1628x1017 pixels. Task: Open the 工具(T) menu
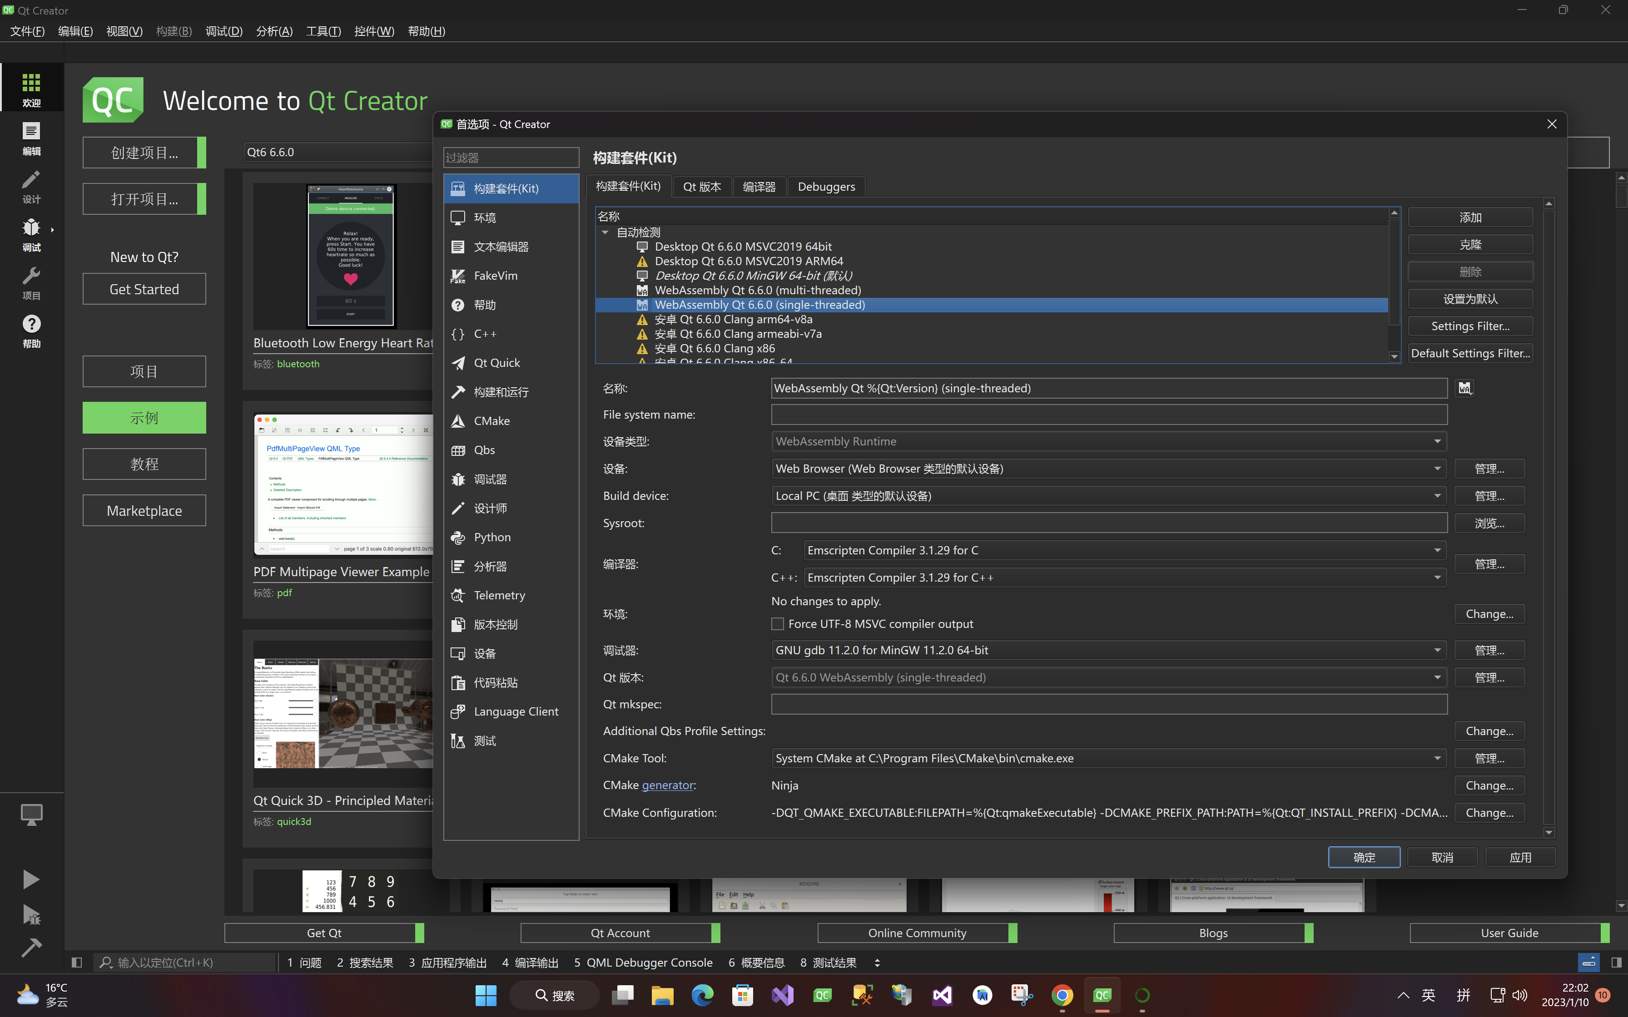coord(323,31)
